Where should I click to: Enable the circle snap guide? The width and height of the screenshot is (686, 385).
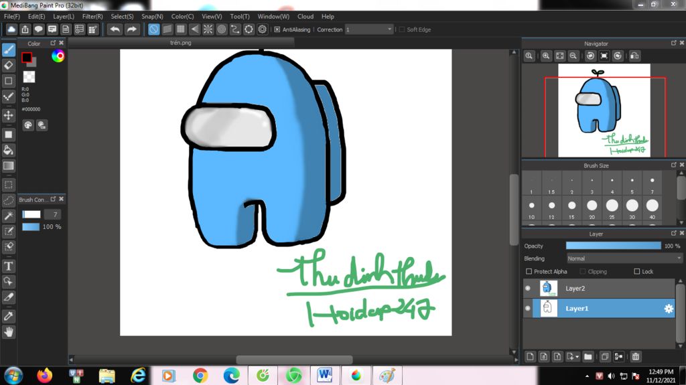point(222,29)
